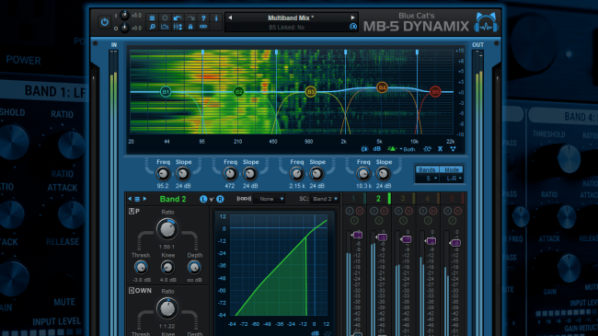Toggle the spectrum curve display icon
Image resolution: width=598 pixels, height=336 pixels.
point(165,27)
